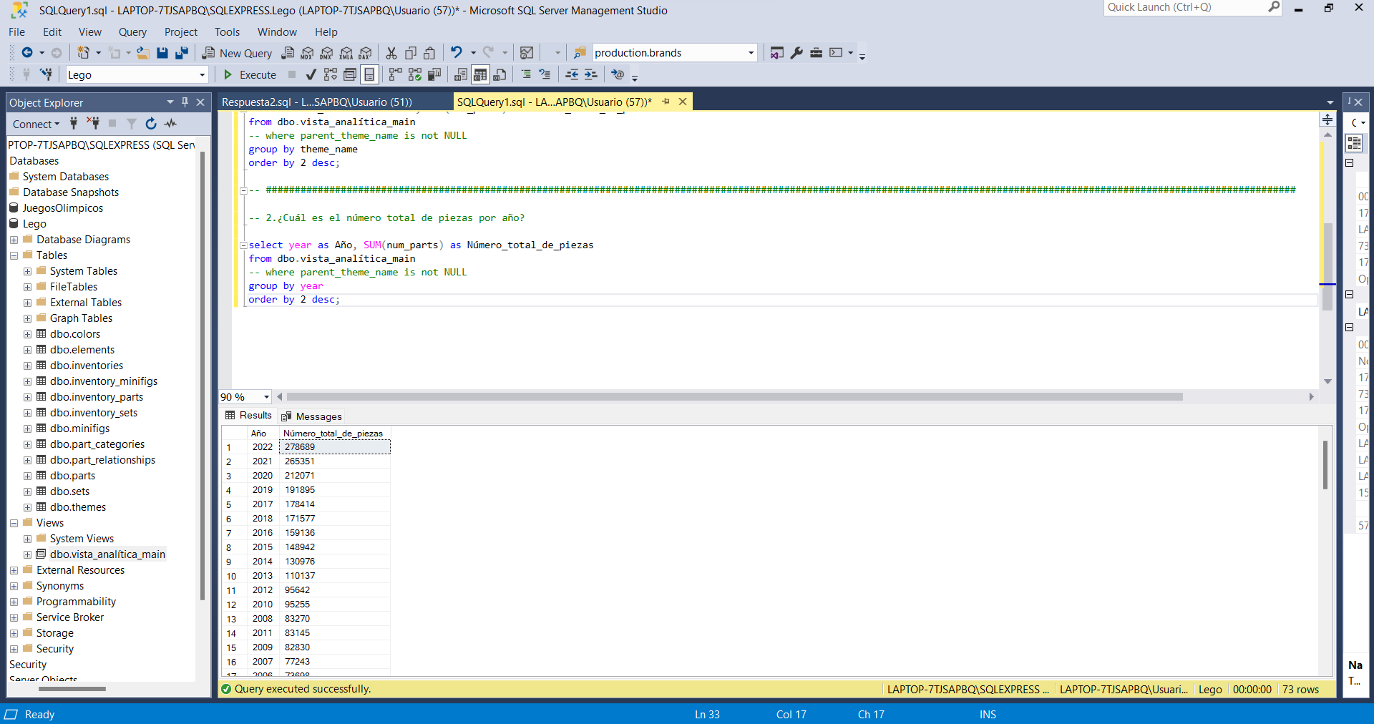Screen dimensions: 1374x724
Task: Parse the query with the checkmark icon
Action: coord(311,75)
